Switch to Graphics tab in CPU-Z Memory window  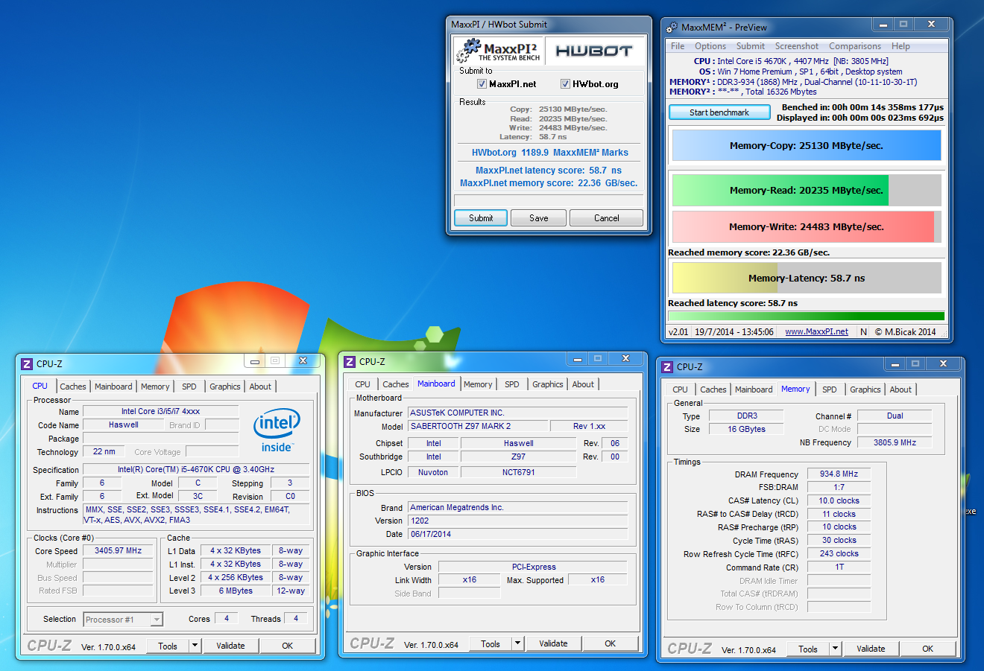pyautogui.click(x=865, y=389)
